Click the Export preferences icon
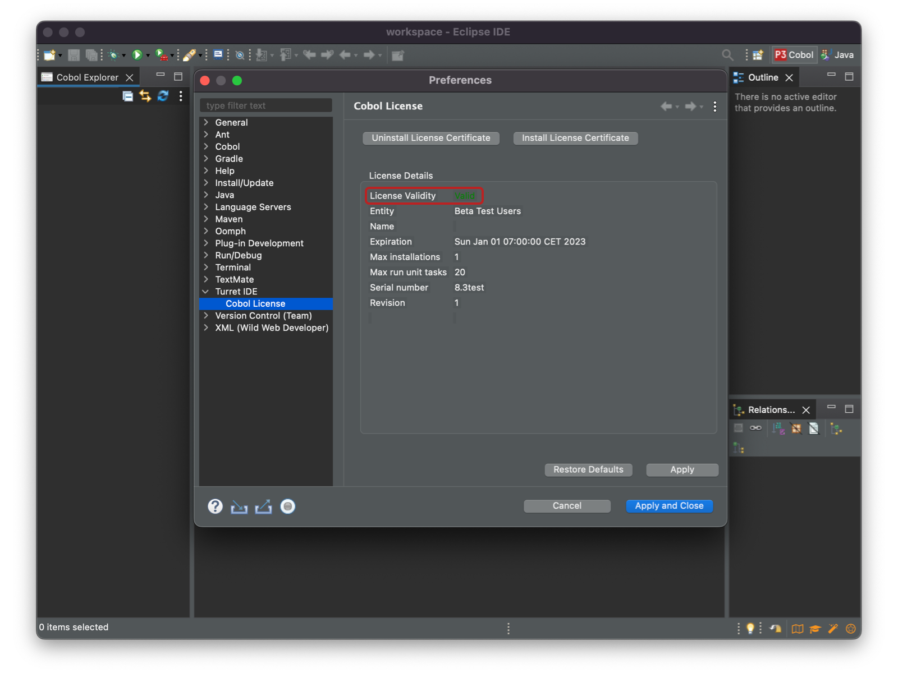This screenshot has width=898, height=673. 263,507
